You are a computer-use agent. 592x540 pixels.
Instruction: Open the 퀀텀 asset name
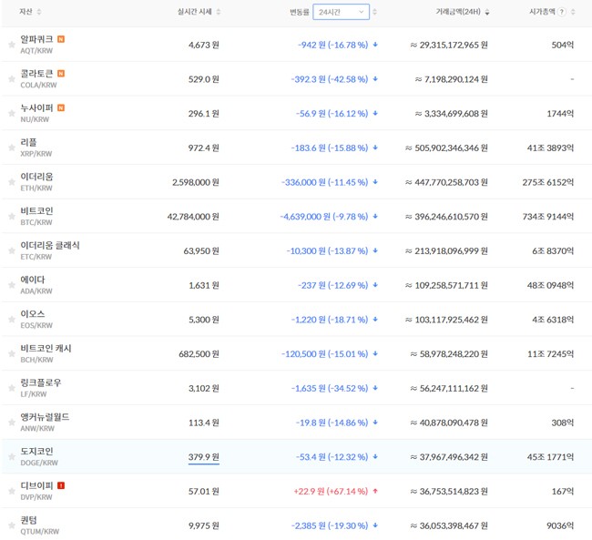(28, 520)
